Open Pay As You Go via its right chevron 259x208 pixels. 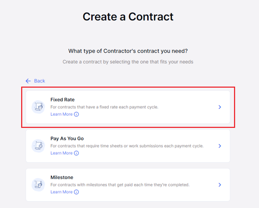click(x=220, y=146)
